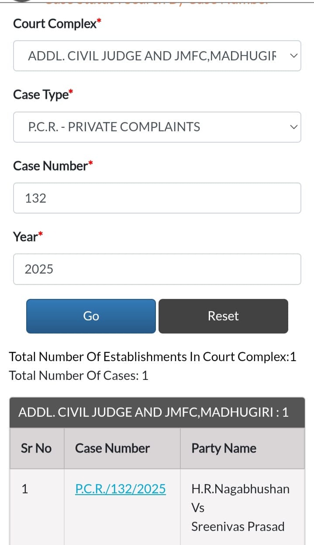Click the Total Number Of Cases text
This screenshot has width=314, height=545.
point(79,376)
